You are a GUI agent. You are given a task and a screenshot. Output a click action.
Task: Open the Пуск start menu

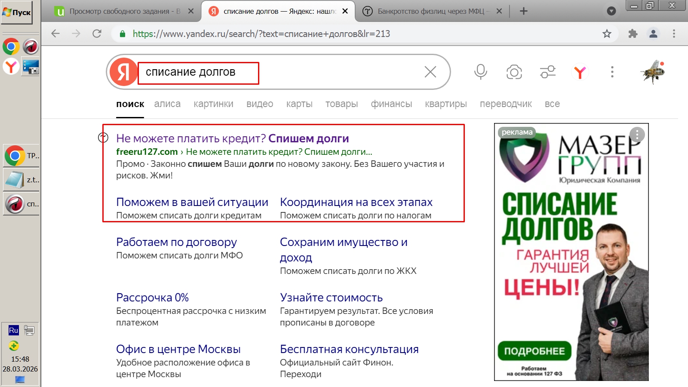point(17,12)
